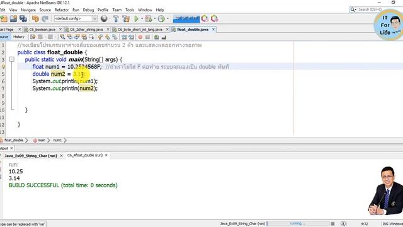
Task: Expand the Profile Project dropdown arrow
Action: tap(167, 18)
